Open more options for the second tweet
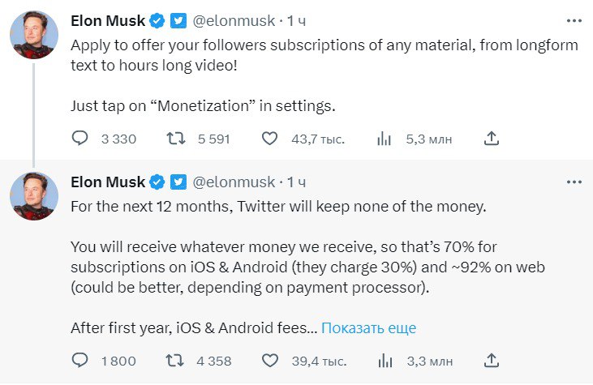Image resolution: width=593 pixels, height=385 pixels. pos(574,182)
